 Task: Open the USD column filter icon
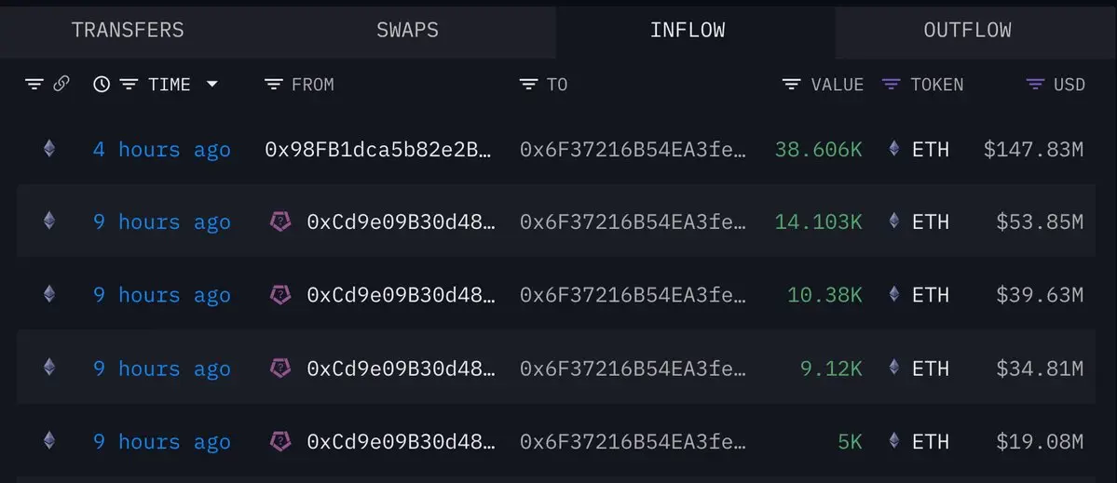pyautogui.click(x=1035, y=85)
